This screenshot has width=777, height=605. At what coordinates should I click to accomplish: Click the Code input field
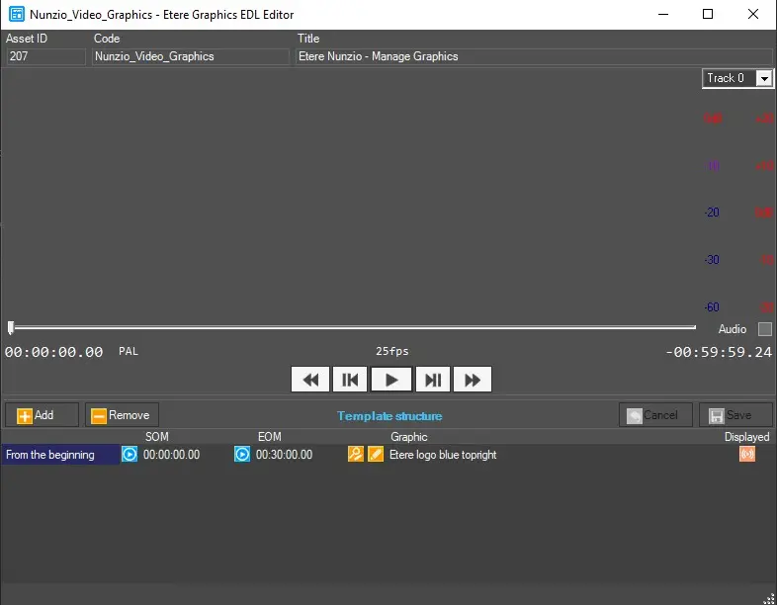coord(191,57)
